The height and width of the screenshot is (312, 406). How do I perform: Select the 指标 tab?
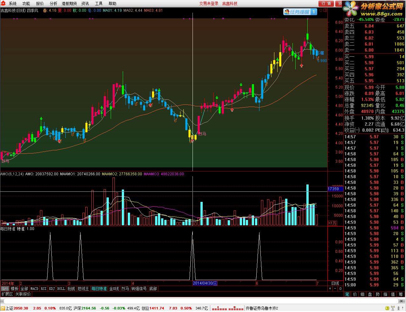5,289
